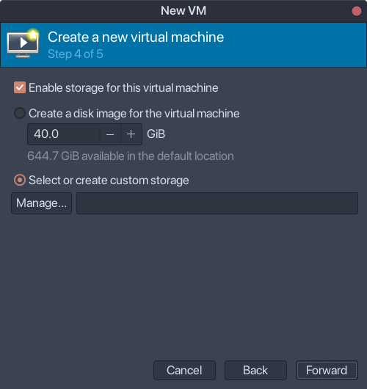
Task: Click 'Create a disk image for the virtual machine' text
Action: pos(134,114)
